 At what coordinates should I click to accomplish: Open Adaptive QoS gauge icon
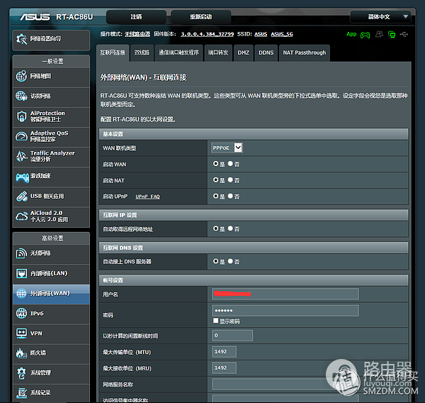point(21,136)
